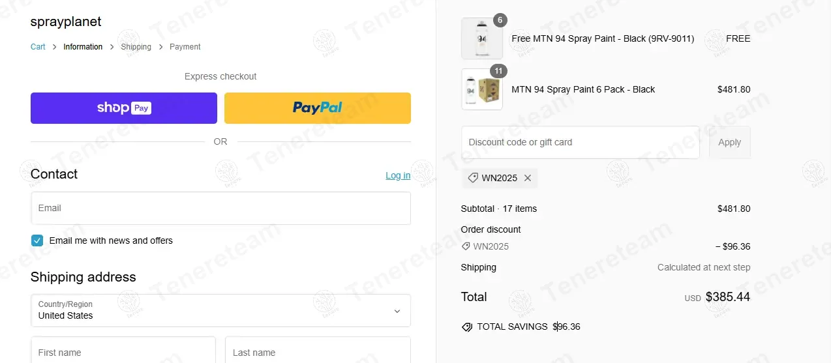Viewport: 831px width, 363px height.
Task: Click the Total Savings tag icon
Action: point(467,327)
